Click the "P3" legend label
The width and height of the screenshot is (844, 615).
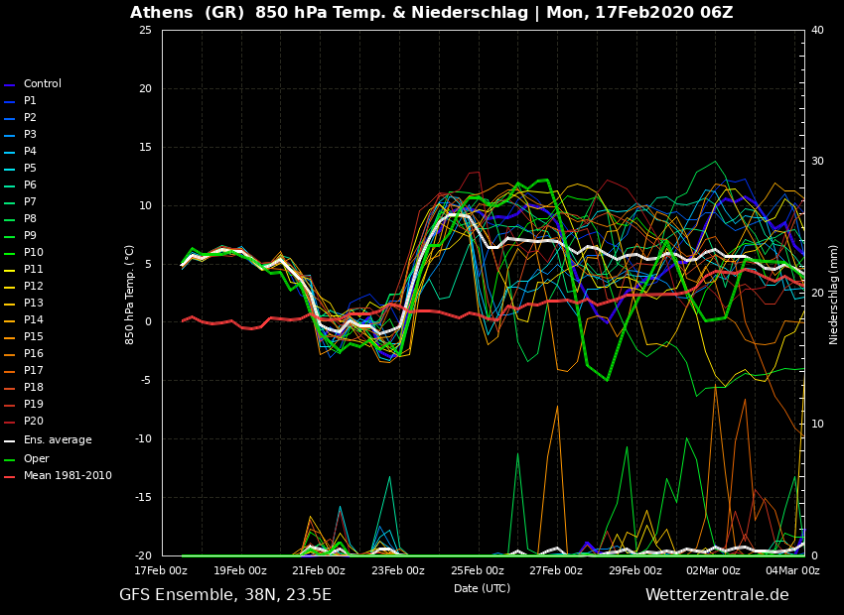tap(30, 134)
